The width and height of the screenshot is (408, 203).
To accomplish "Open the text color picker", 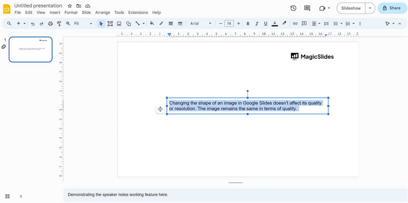I will pyautogui.click(x=275, y=24).
